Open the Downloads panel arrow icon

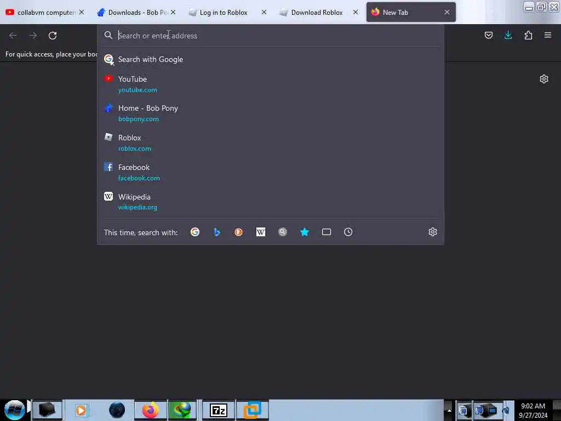tap(508, 35)
